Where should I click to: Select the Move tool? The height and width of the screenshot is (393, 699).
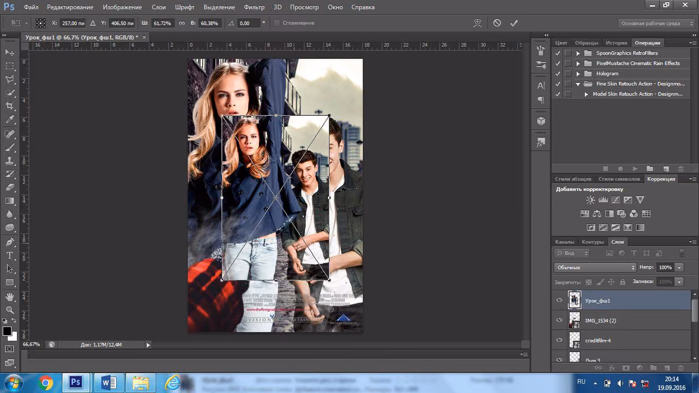[10, 52]
